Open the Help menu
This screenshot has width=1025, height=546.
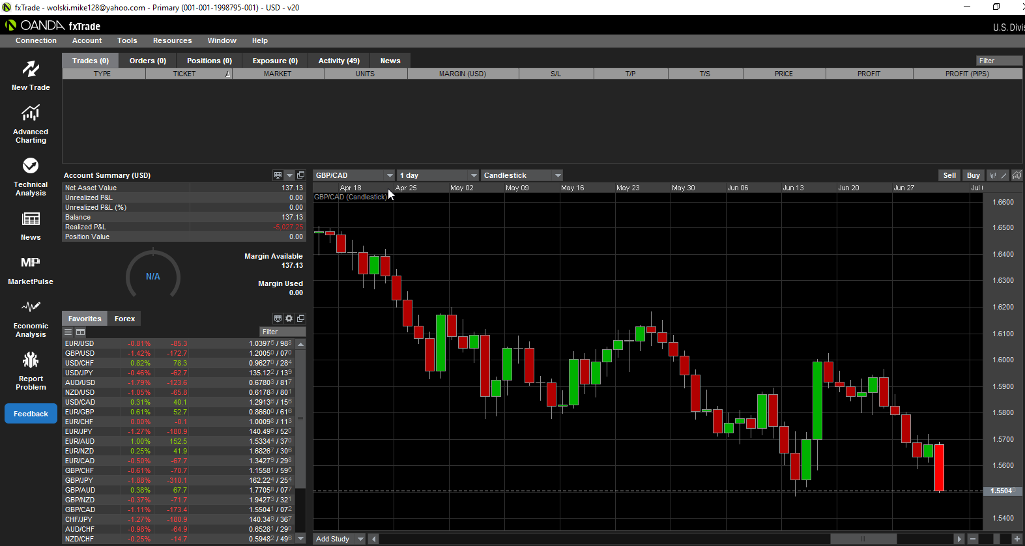coord(259,40)
